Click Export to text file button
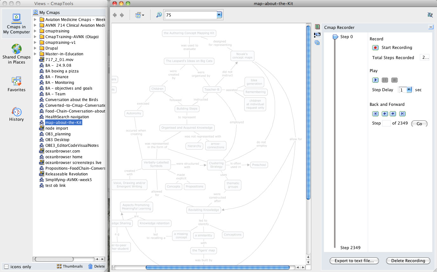 (354, 261)
